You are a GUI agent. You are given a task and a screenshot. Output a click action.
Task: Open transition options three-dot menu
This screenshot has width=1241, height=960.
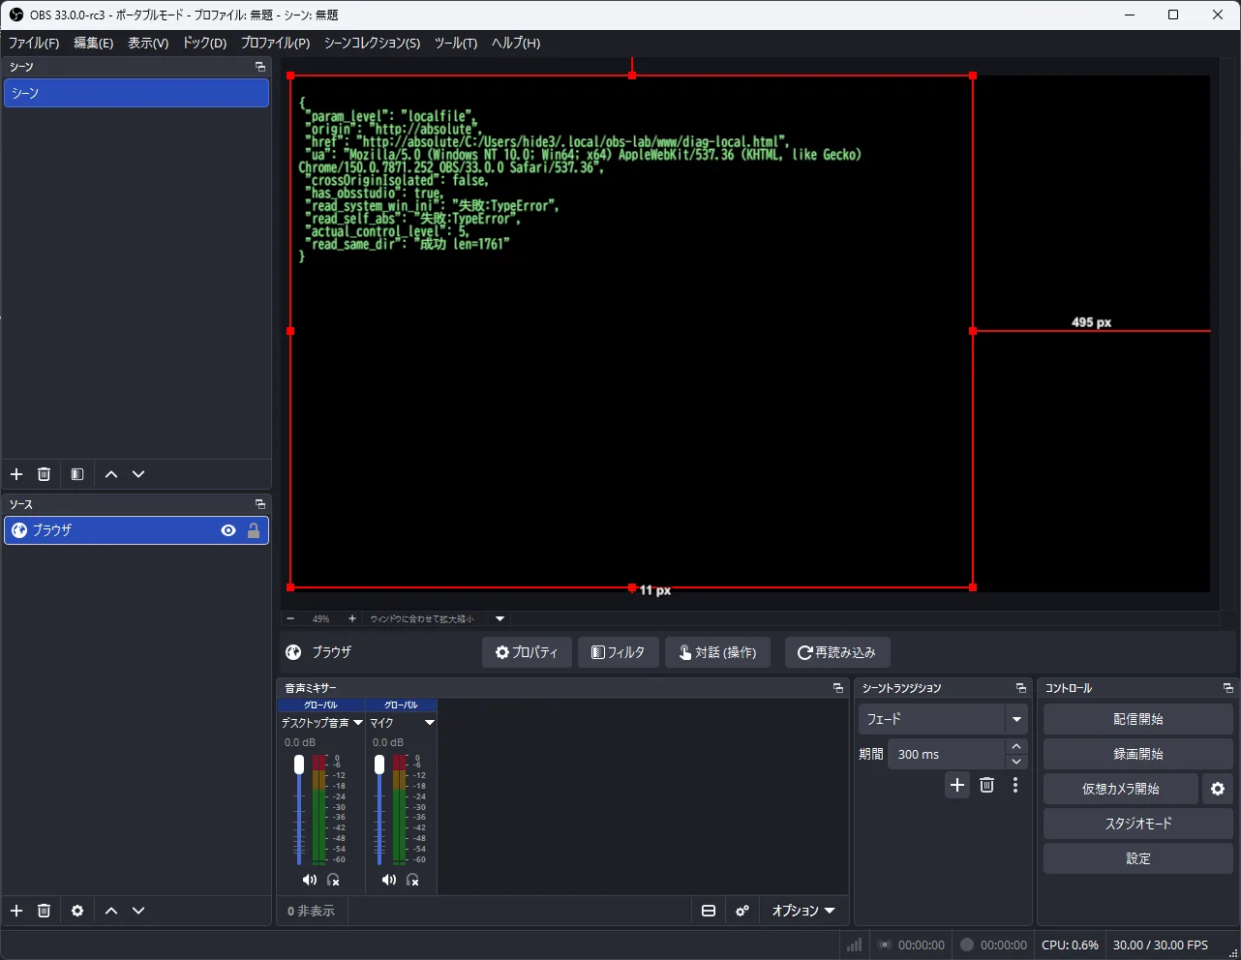(1015, 785)
